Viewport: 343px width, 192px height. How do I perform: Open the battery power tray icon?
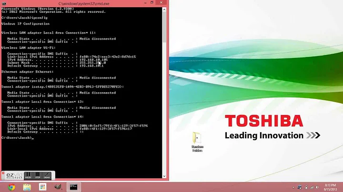(x=306, y=187)
